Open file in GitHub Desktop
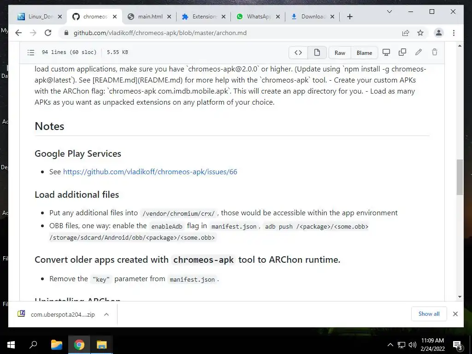The width and height of the screenshot is (472, 354). 386,53
